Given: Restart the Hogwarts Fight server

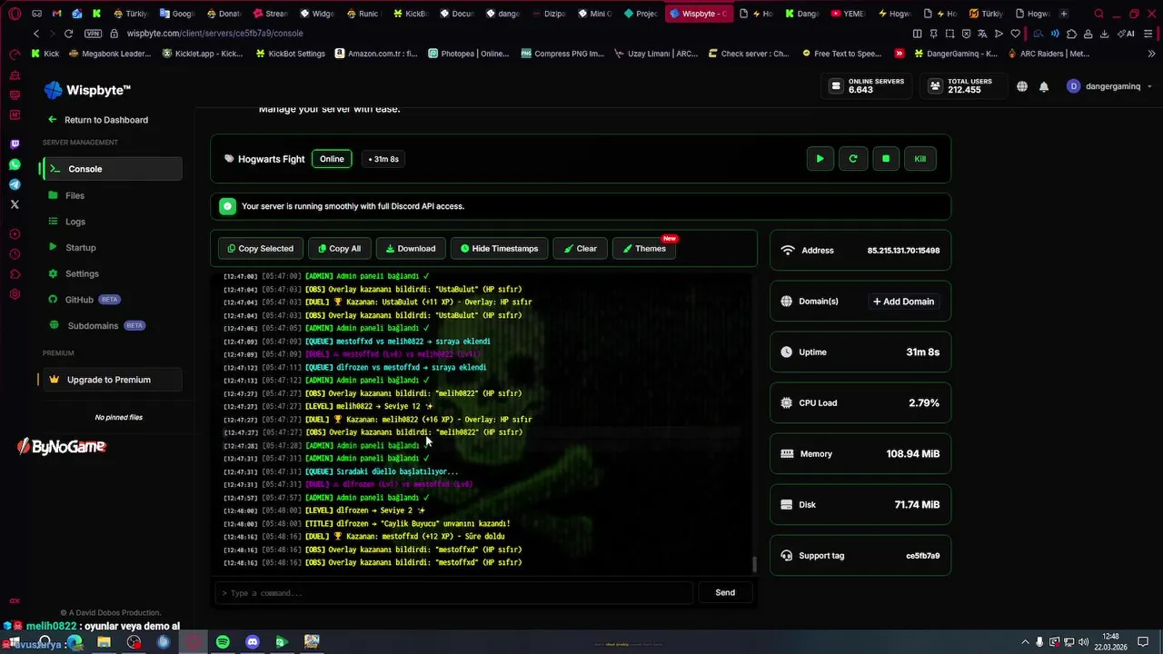Looking at the screenshot, I should click(x=853, y=159).
